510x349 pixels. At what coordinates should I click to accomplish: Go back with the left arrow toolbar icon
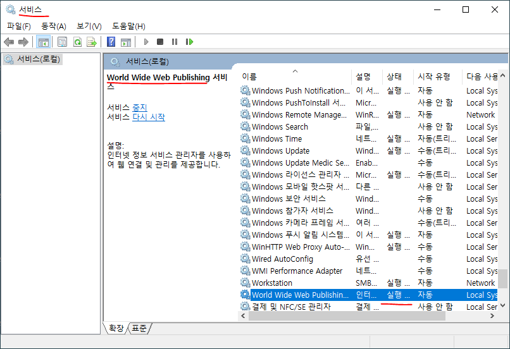[9, 42]
